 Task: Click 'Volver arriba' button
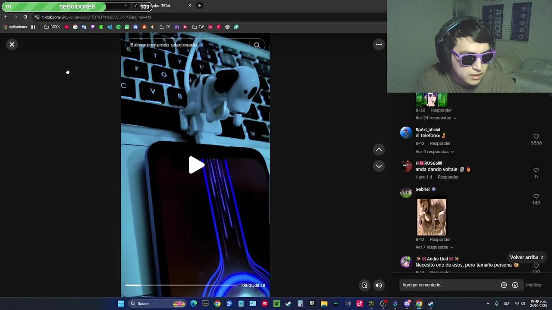tap(527, 257)
